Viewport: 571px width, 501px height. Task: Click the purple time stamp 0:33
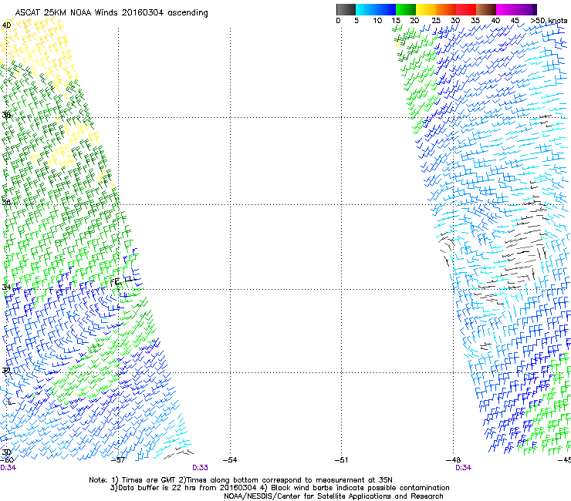pyautogui.click(x=200, y=468)
